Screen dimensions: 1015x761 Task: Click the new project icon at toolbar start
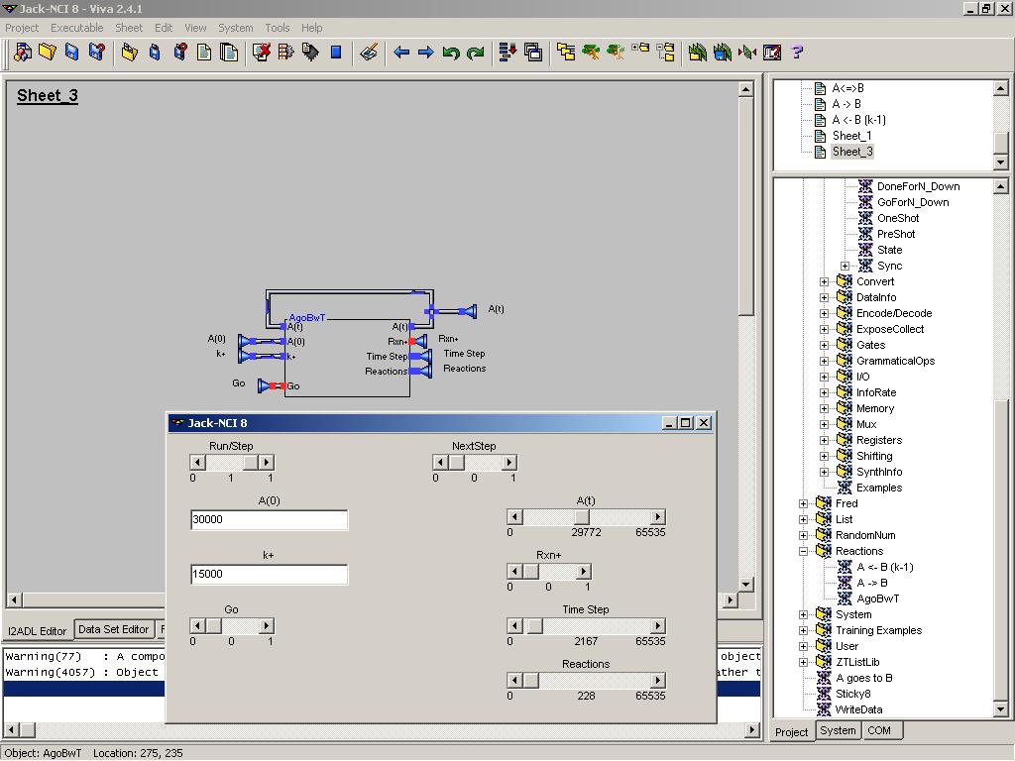23,52
